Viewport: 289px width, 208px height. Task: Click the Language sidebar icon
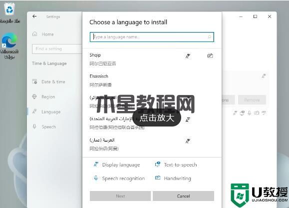(34, 111)
